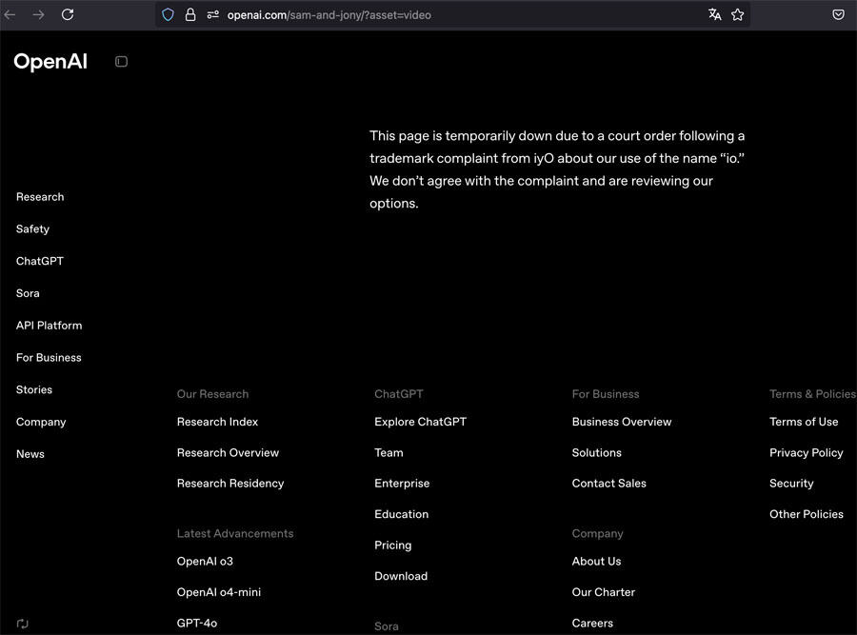Open News in the sidebar
The height and width of the screenshot is (635, 857).
[30, 454]
